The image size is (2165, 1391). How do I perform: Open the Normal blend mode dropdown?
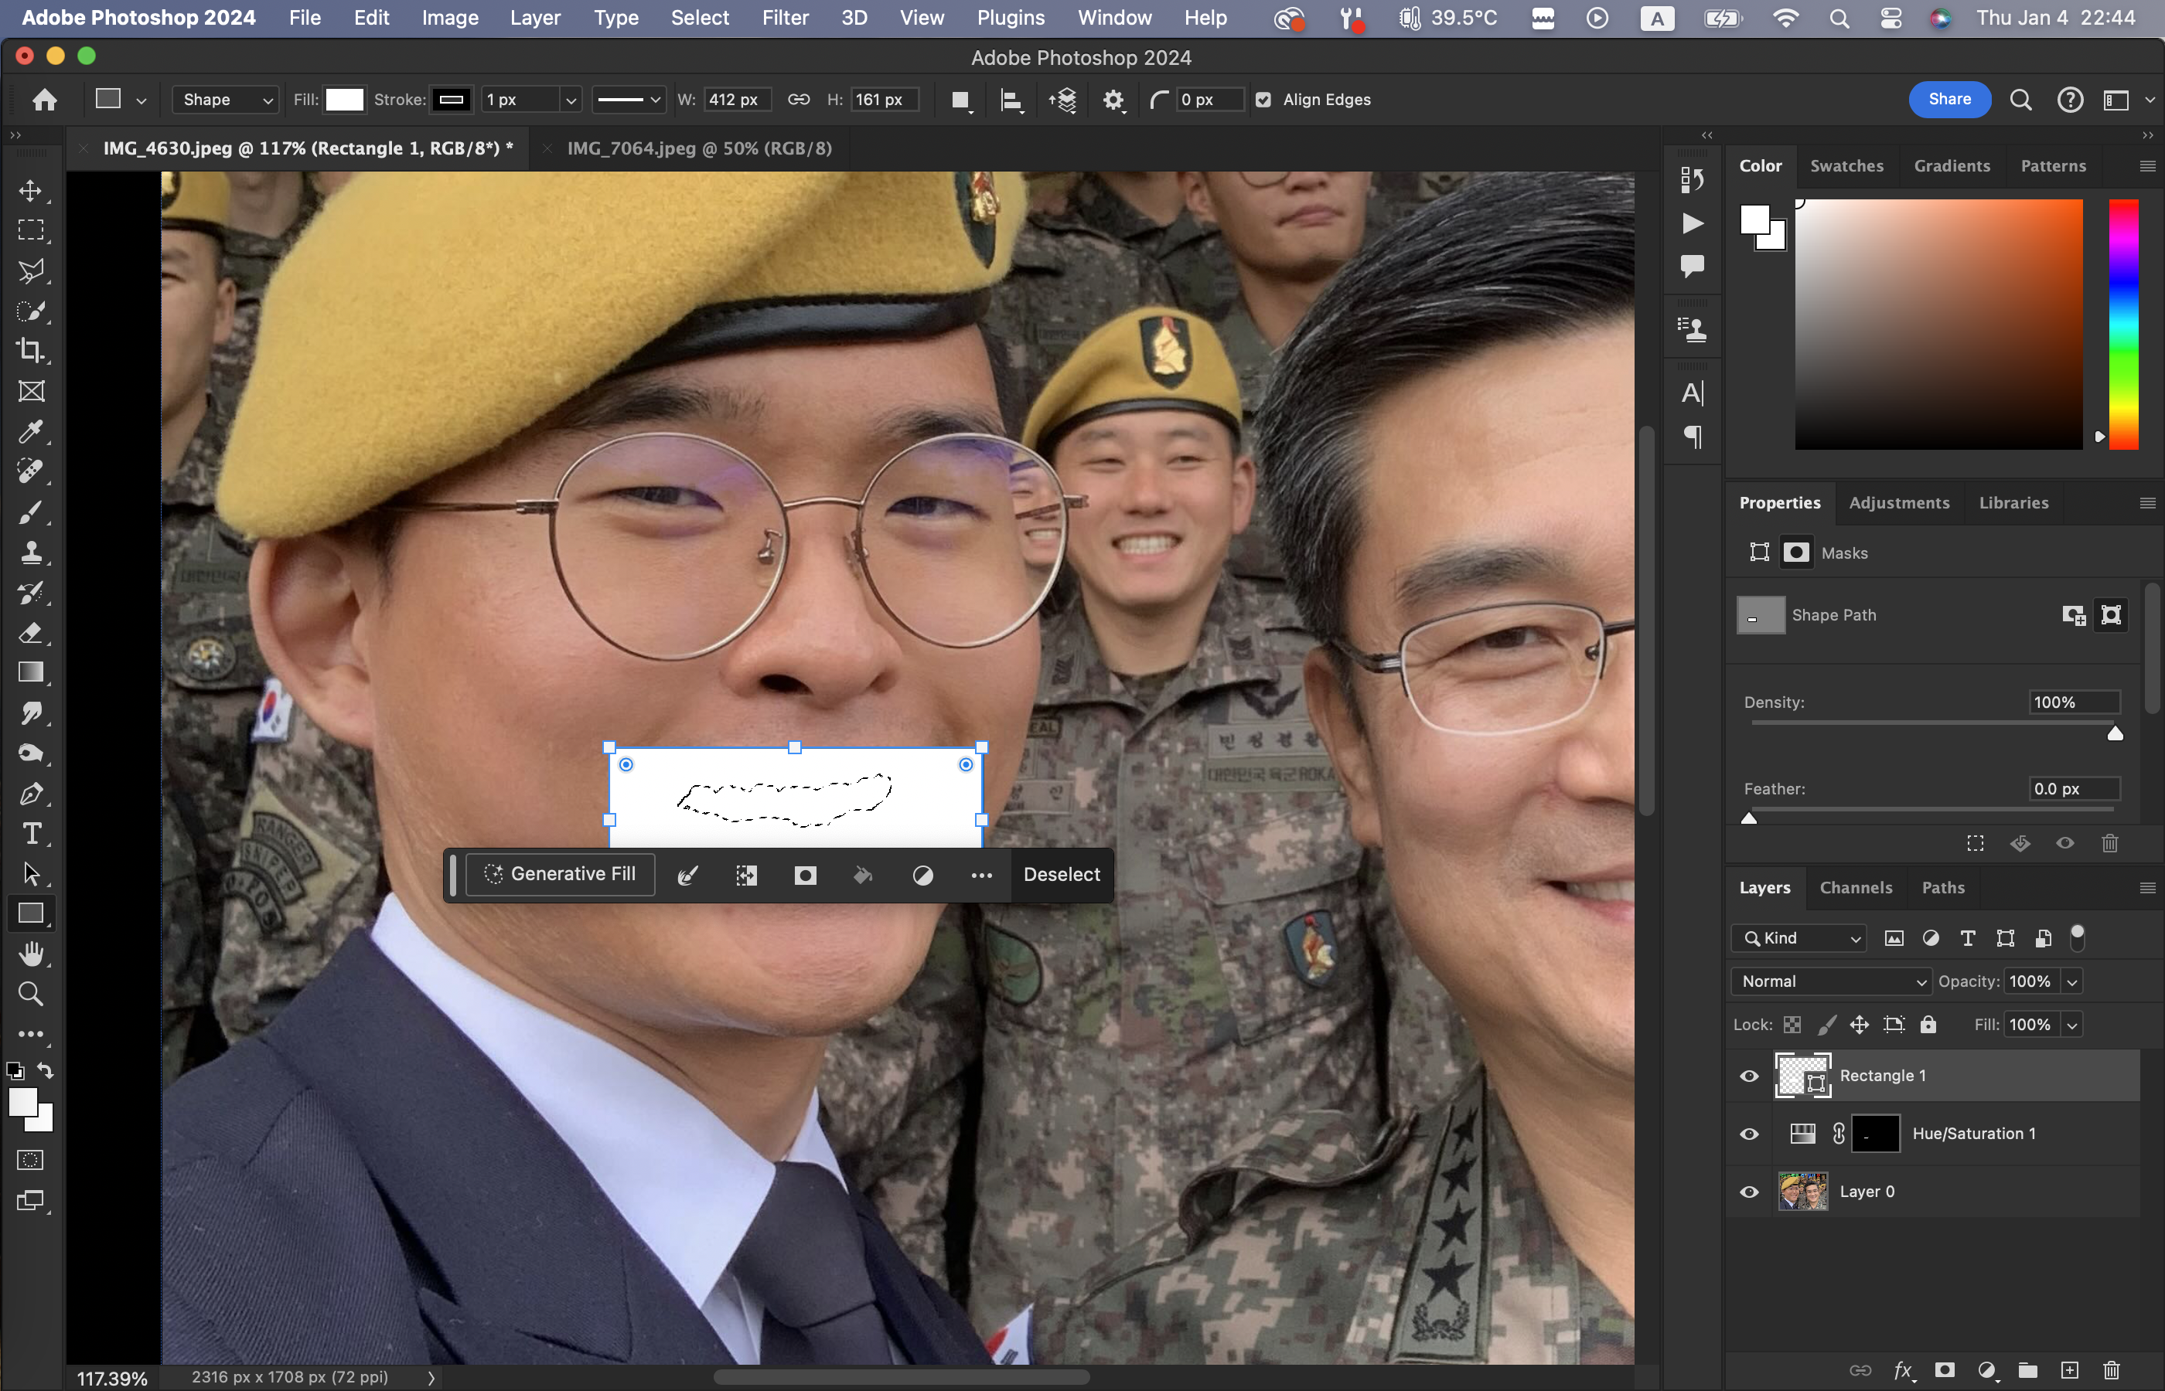click(1831, 981)
